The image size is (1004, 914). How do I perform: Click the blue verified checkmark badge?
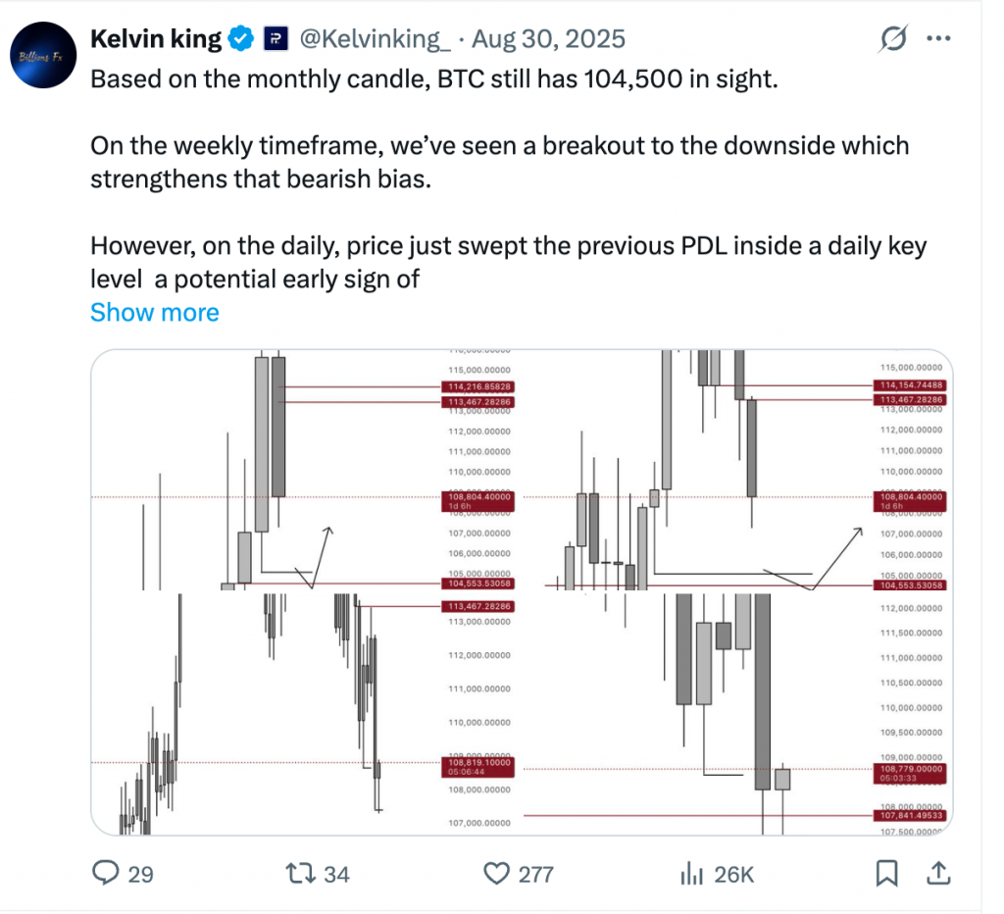click(240, 39)
